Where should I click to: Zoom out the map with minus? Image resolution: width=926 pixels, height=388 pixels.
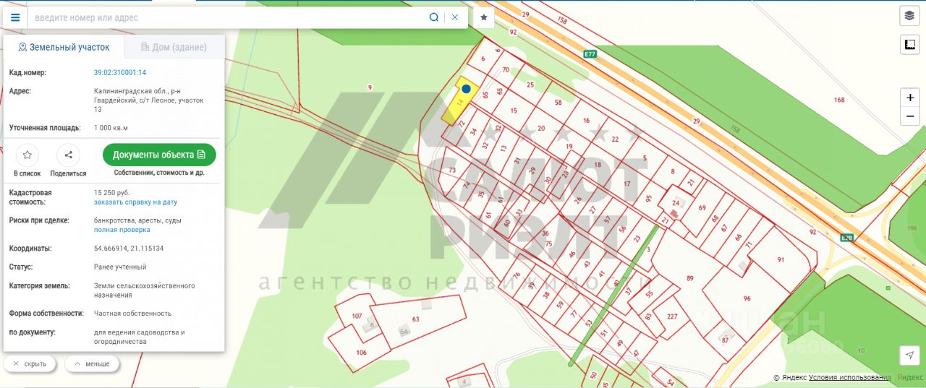pyautogui.click(x=910, y=116)
